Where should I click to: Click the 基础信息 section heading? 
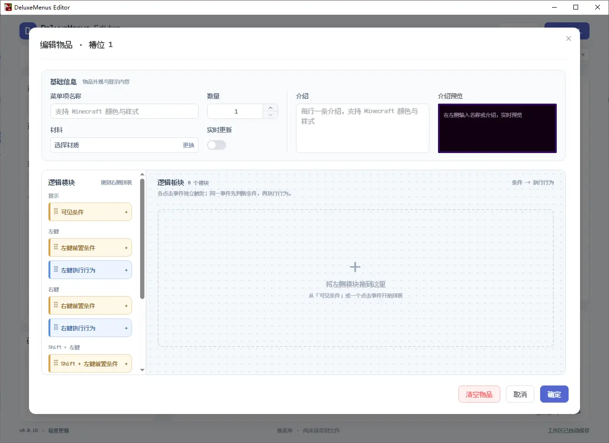point(64,82)
